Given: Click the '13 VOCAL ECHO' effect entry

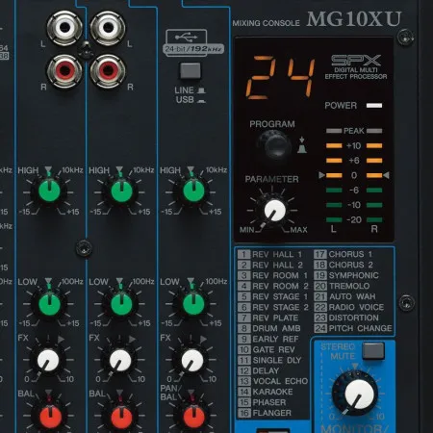Looking at the screenshot, I should point(272,381).
